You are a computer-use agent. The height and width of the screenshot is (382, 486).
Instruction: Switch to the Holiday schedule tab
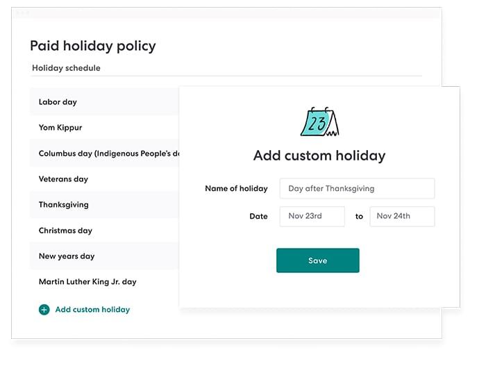66,68
